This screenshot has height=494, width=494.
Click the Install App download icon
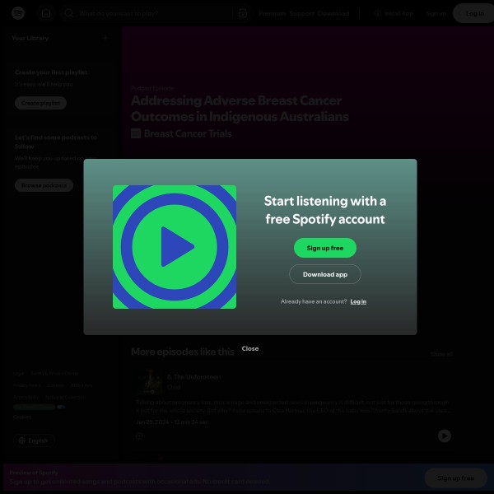pos(378,13)
